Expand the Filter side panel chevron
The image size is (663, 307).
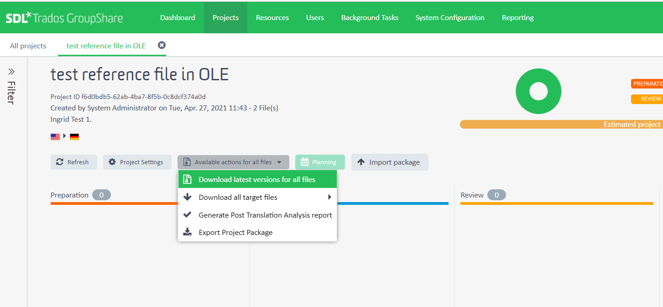(11, 72)
